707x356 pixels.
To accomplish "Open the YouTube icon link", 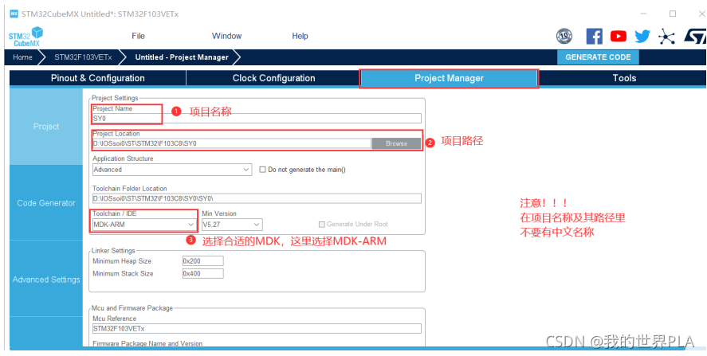I will point(619,36).
